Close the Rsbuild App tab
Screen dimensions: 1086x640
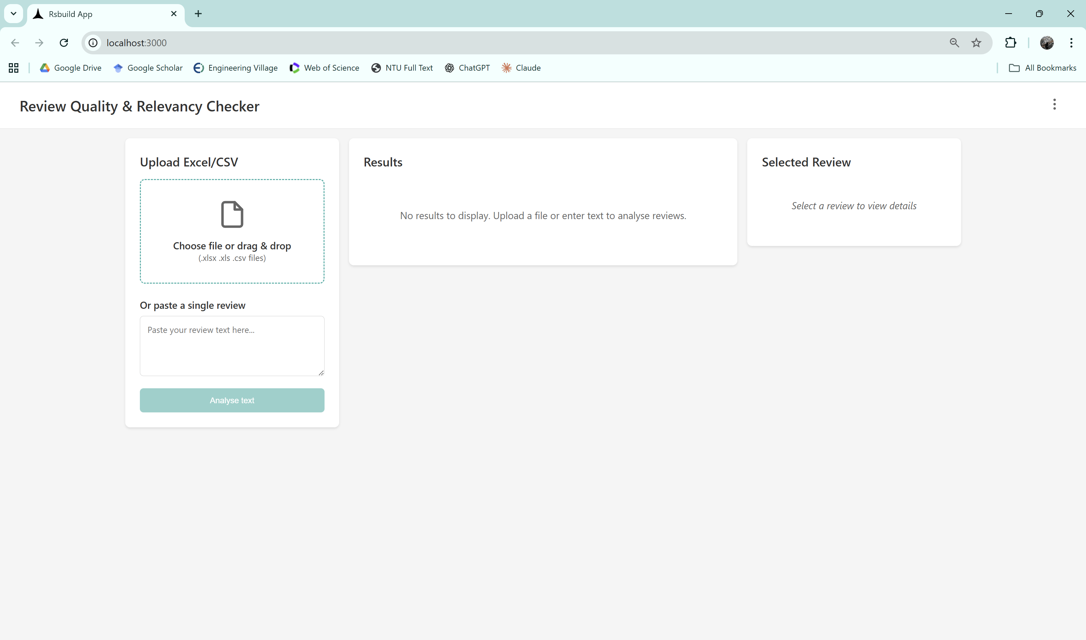pos(174,14)
